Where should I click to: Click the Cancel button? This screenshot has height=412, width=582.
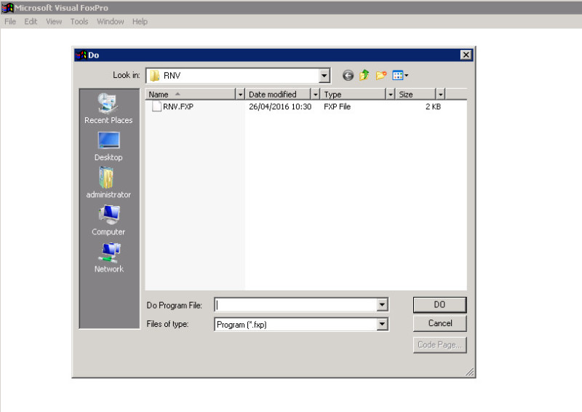(440, 323)
